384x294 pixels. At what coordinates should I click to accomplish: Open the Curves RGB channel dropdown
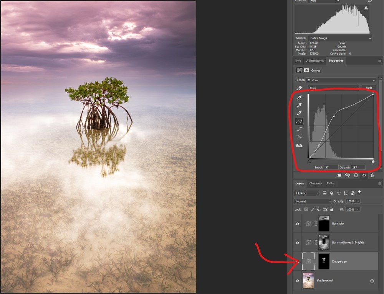pyautogui.click(x=333, y=88)
